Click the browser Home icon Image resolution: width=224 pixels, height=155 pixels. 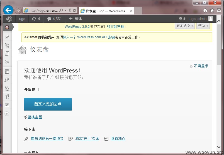(205, 10)
